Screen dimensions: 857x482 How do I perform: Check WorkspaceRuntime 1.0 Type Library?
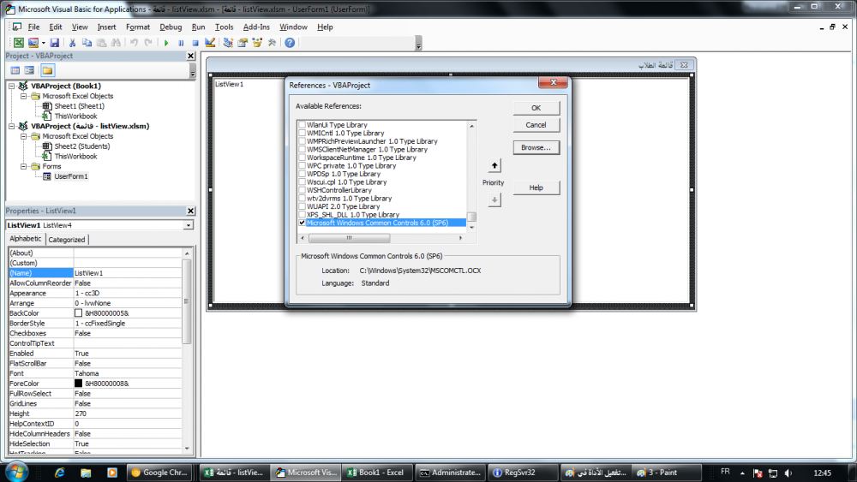[x=302, y=158]
